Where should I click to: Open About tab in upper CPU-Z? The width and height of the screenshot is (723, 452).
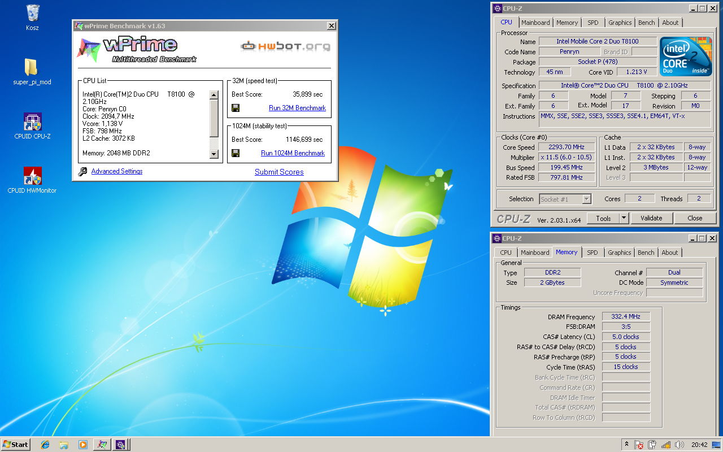point(670,23)
